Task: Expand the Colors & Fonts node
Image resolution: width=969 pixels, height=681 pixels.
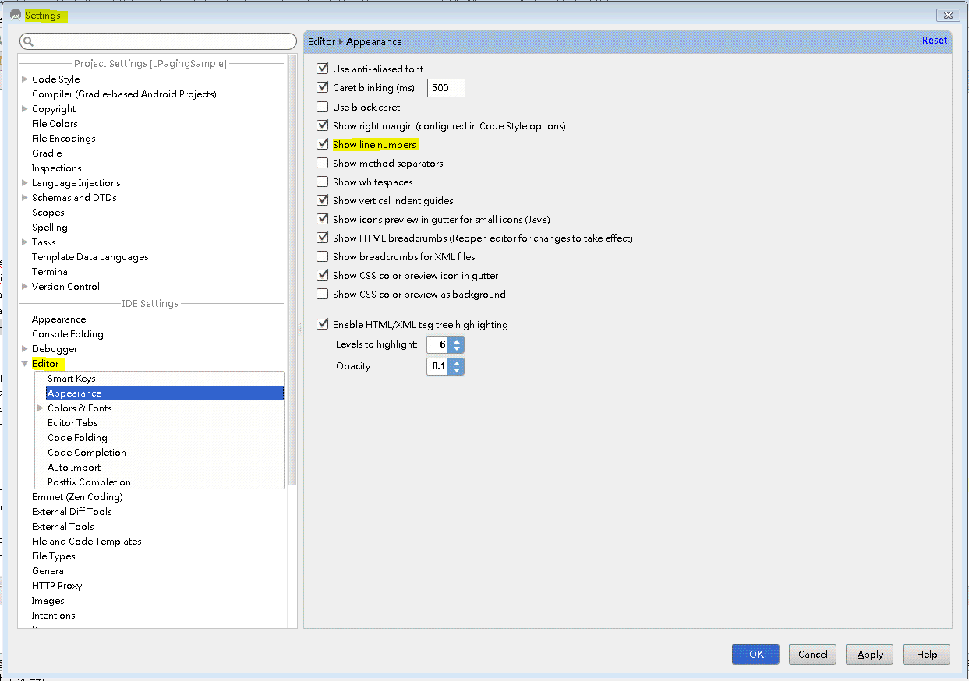Action: pos(41,408)
